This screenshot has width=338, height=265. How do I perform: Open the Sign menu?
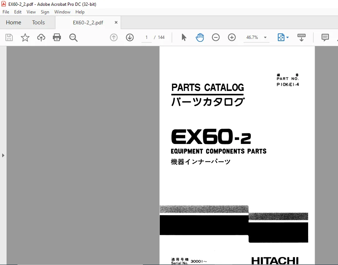click(x=45, y=12)
